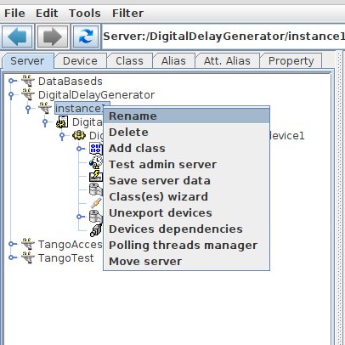
Task: Choose Unexport devices
Action: (x=186, y=213)
